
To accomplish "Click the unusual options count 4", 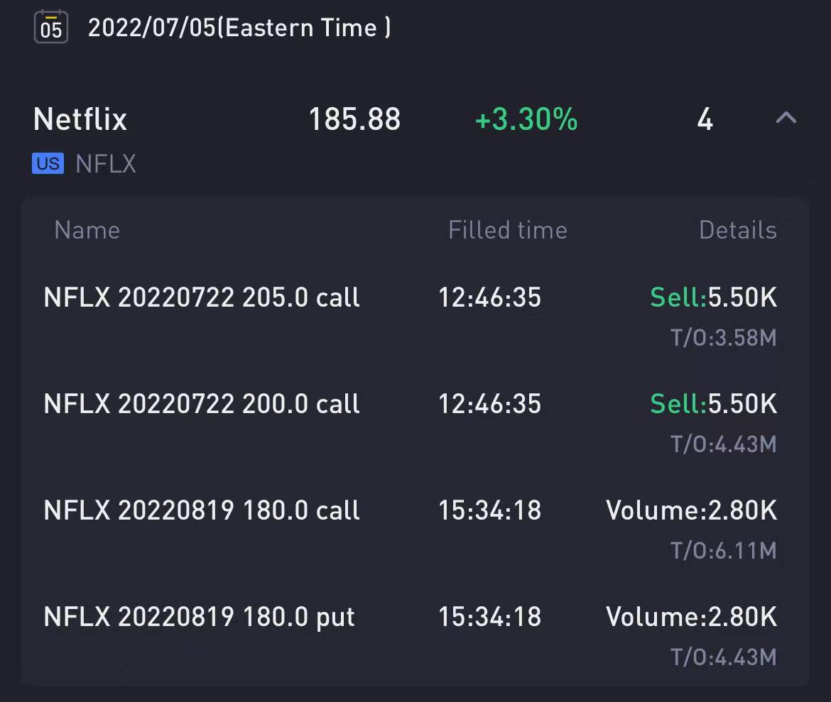I will click(x=704, y=119).
